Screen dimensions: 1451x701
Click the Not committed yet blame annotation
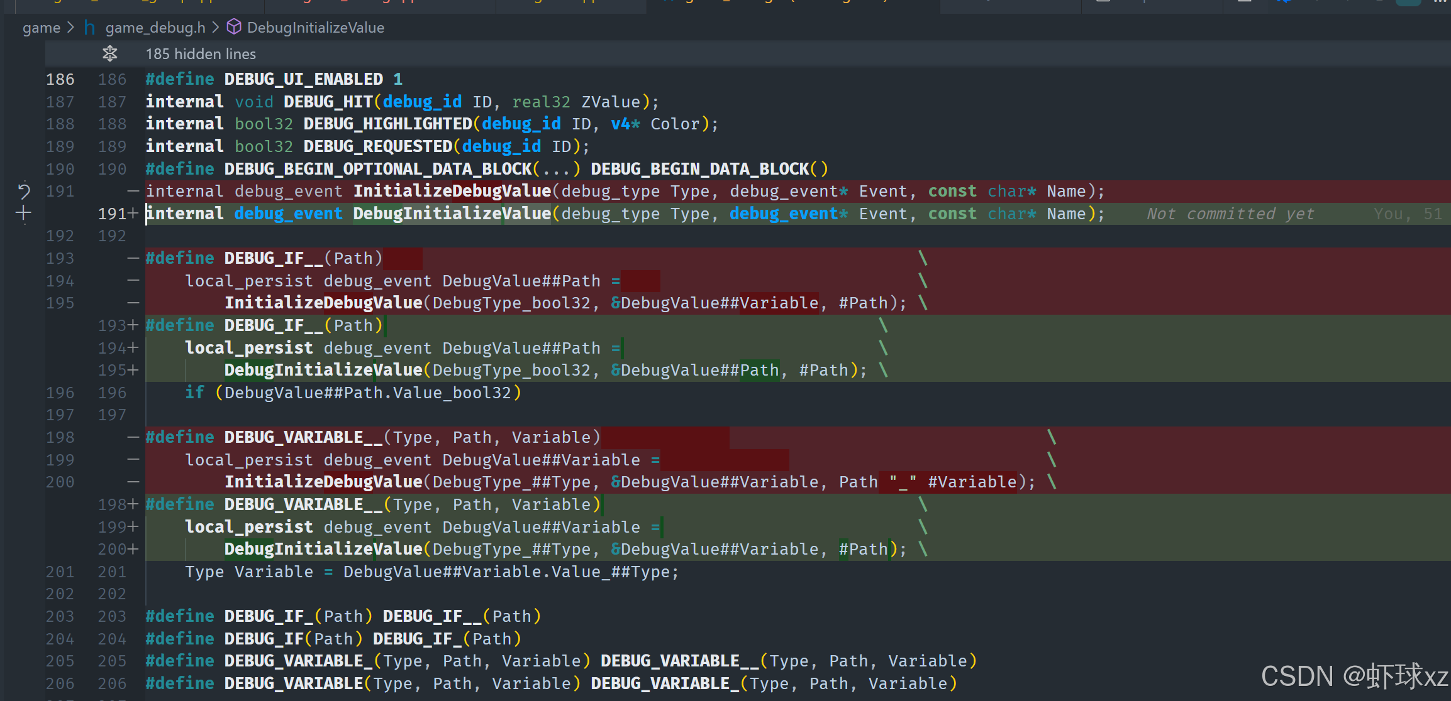tap(1230, 214)
